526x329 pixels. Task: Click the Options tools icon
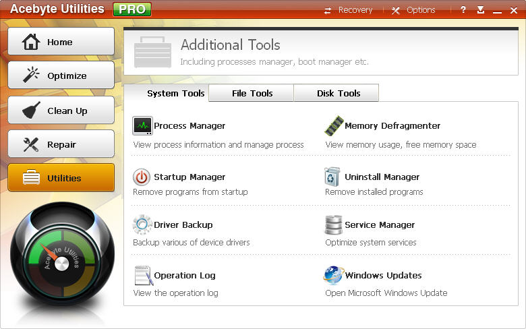point(396,10)
